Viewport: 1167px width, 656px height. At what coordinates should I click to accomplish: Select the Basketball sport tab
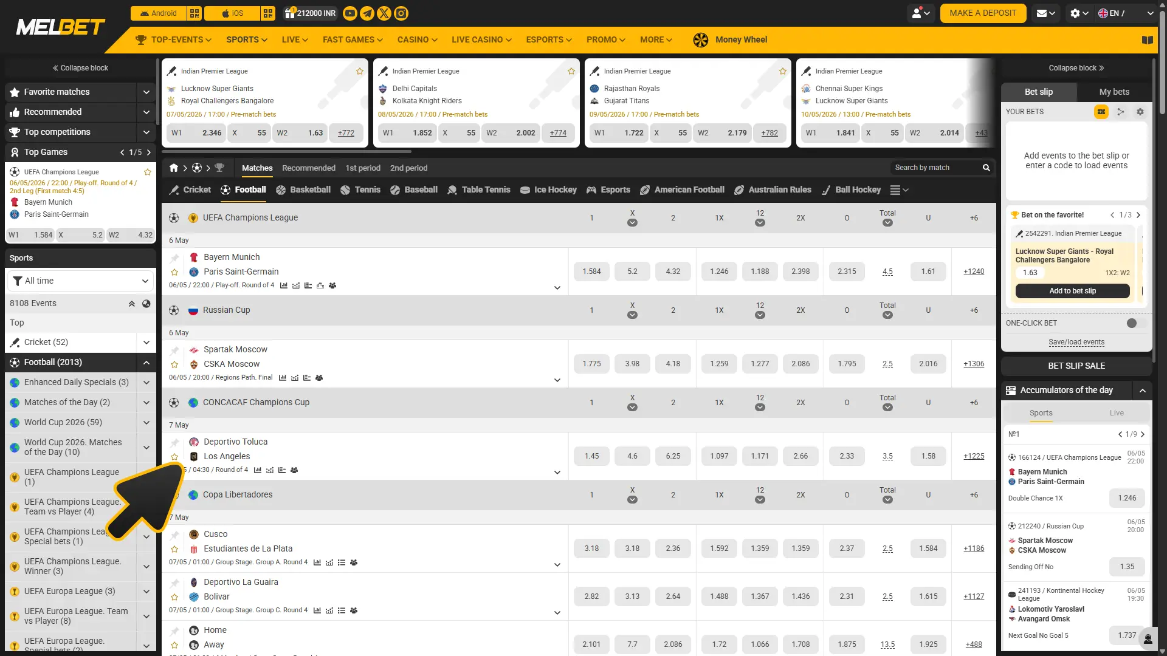click(x=303, y=190)
